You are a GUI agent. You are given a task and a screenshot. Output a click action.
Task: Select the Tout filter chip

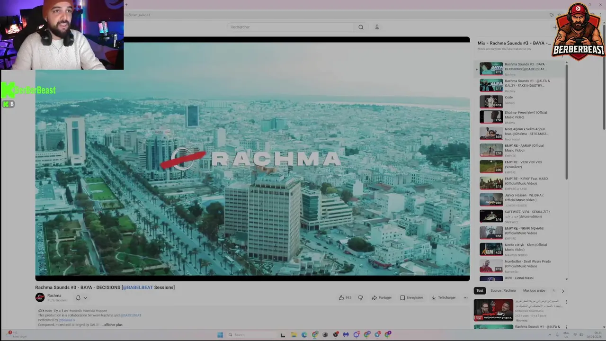(x=480, y=291)
